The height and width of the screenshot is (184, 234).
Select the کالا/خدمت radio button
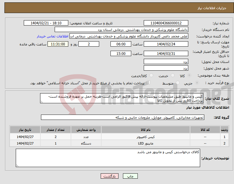coord(151,75)
